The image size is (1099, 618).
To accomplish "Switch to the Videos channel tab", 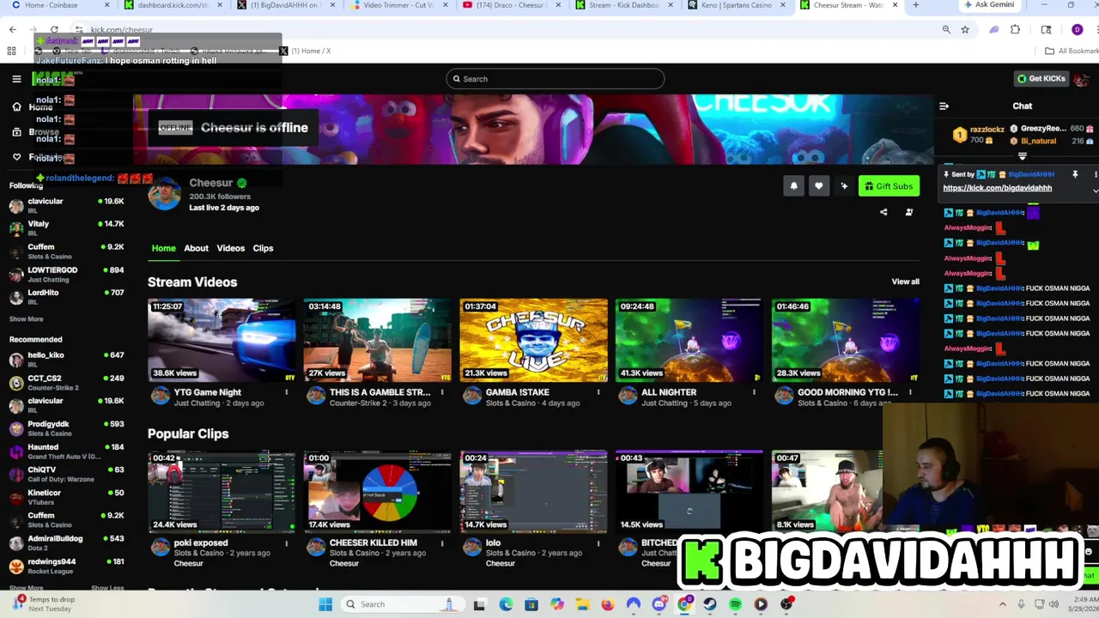I will 230,248.
